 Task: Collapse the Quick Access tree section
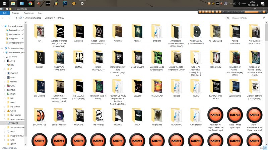pyautogui.click(x=2, y=26)
